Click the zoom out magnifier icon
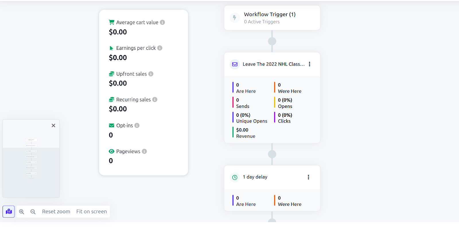The width and height of the screenshot is (459, 227). [x=33, y=212]
